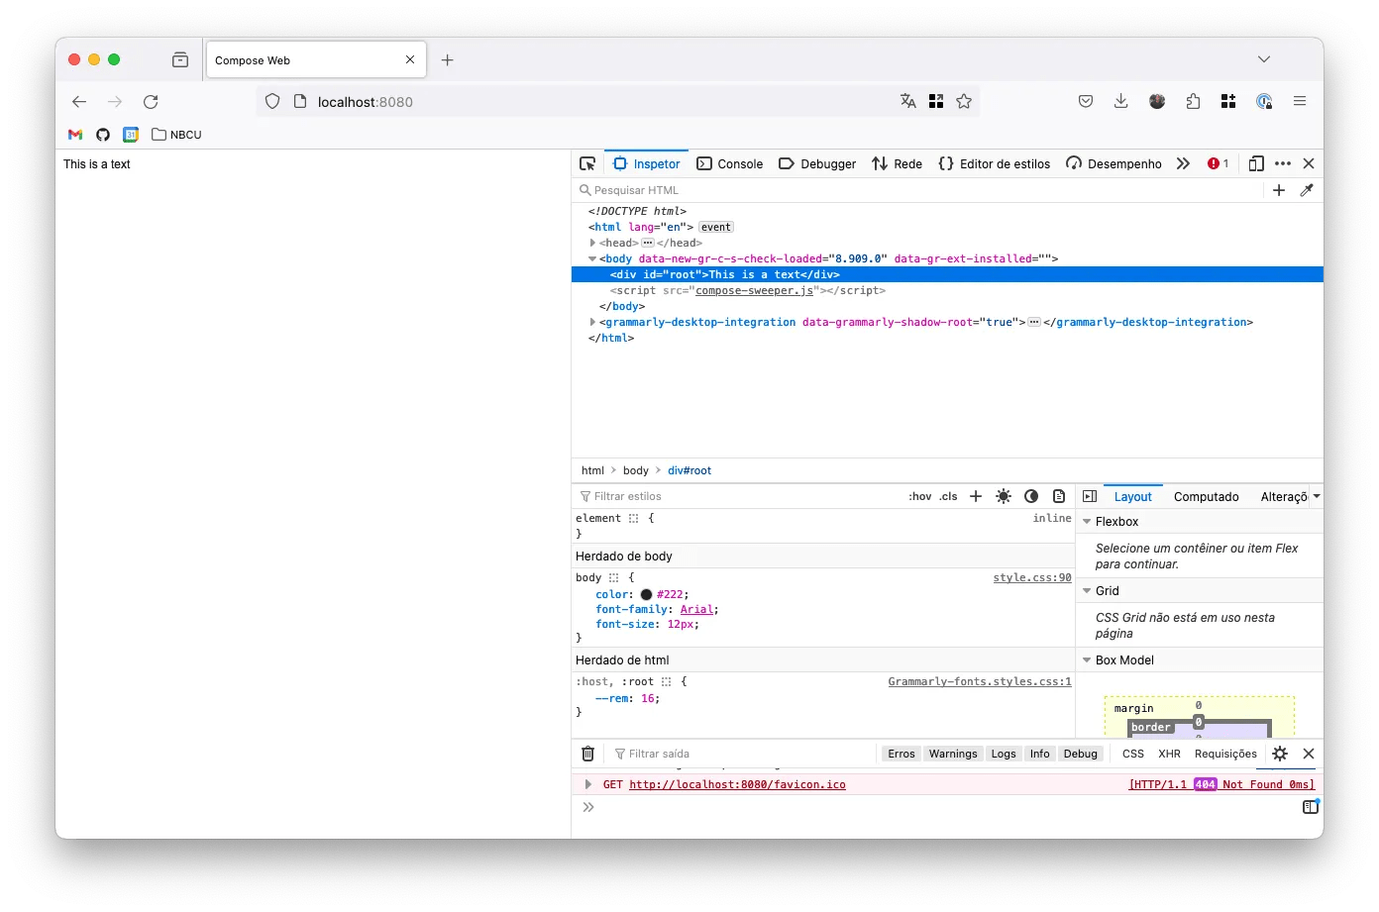Toggle dark color scheme simulation
This screenshot has width=1379, height=912.
[1031, 496]
